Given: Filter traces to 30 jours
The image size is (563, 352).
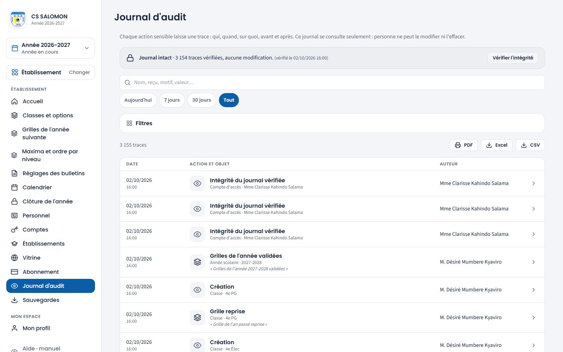Looking at the screenshot, I should pyautogui.click(x=202, y=100).
